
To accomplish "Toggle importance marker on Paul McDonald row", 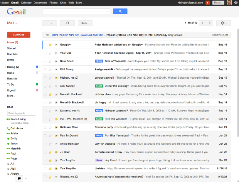I will tap(56, 135).
